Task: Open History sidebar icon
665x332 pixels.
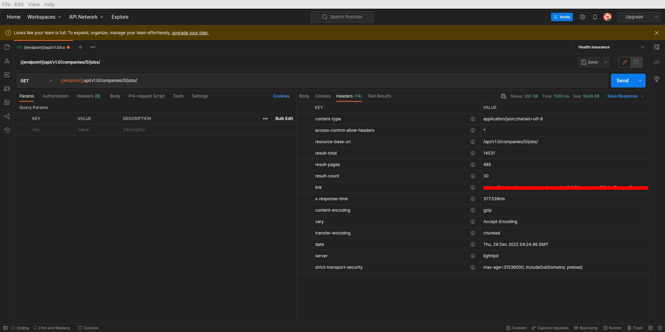Action: pos(7,130)
